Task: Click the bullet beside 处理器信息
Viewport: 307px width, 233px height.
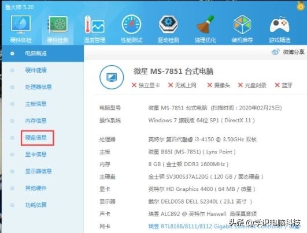Action: click(x=12, y=87)
